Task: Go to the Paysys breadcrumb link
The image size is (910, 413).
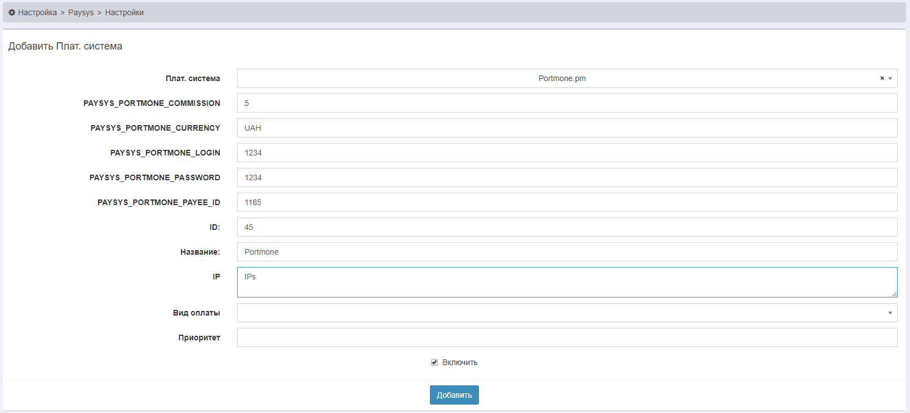Action: pyautogui.click(x=81, y=12)
